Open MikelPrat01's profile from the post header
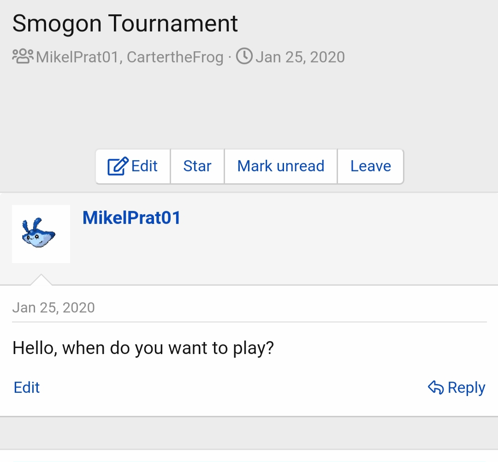Screen dimensions: 498x462 tap(131, 218)
